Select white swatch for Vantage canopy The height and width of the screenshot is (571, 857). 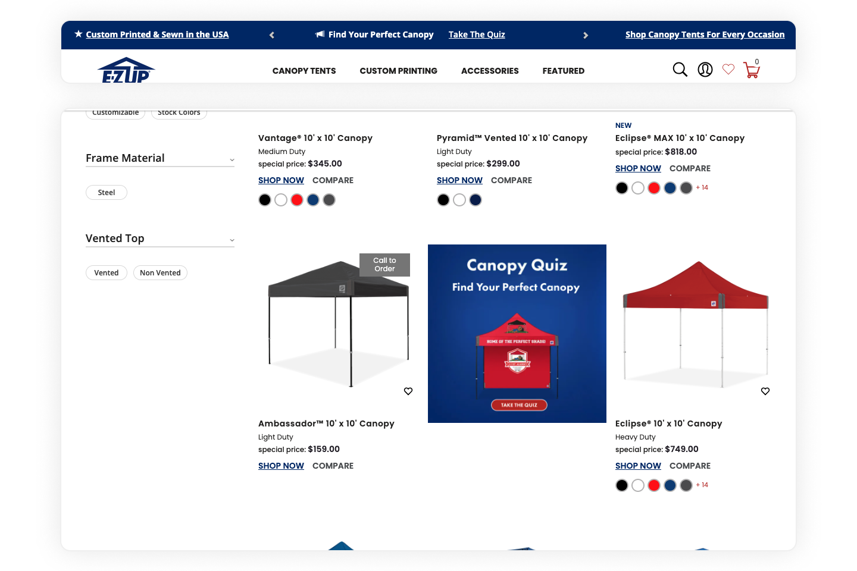tap(281, 200)
